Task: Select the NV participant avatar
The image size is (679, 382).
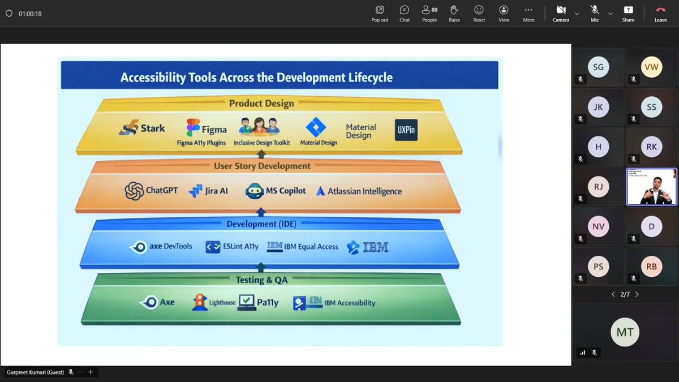Action: tap(598, 227)
